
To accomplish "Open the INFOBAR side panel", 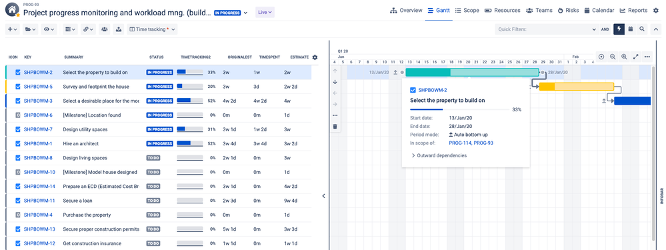I will tap(662, 196).
